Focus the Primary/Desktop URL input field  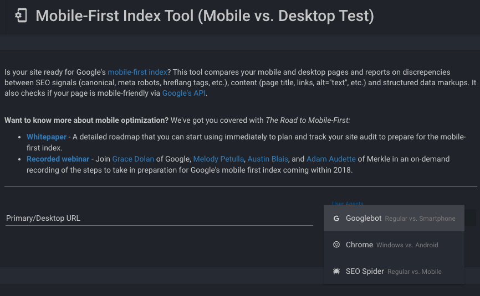point(159,218)
